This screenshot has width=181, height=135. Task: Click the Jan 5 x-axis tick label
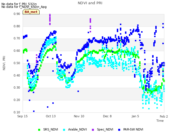pyautogui.click(x=135, y=116)
